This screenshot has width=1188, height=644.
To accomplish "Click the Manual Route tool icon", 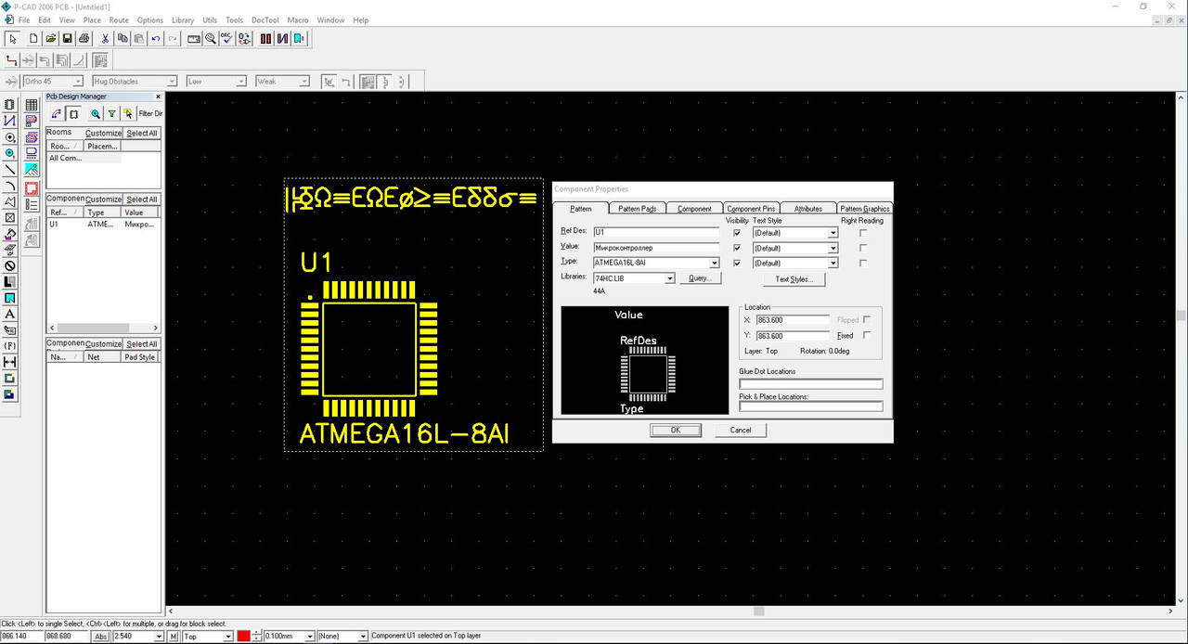I will [x=12, y=60].
